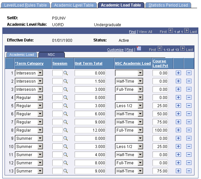Click Unit Term Total field with 8.000

click(90, 163)
